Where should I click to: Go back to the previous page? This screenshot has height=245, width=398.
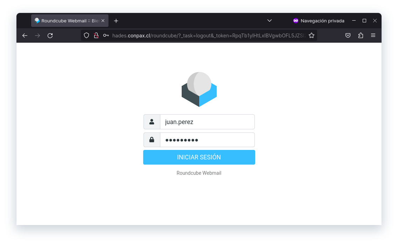point(25,36)
